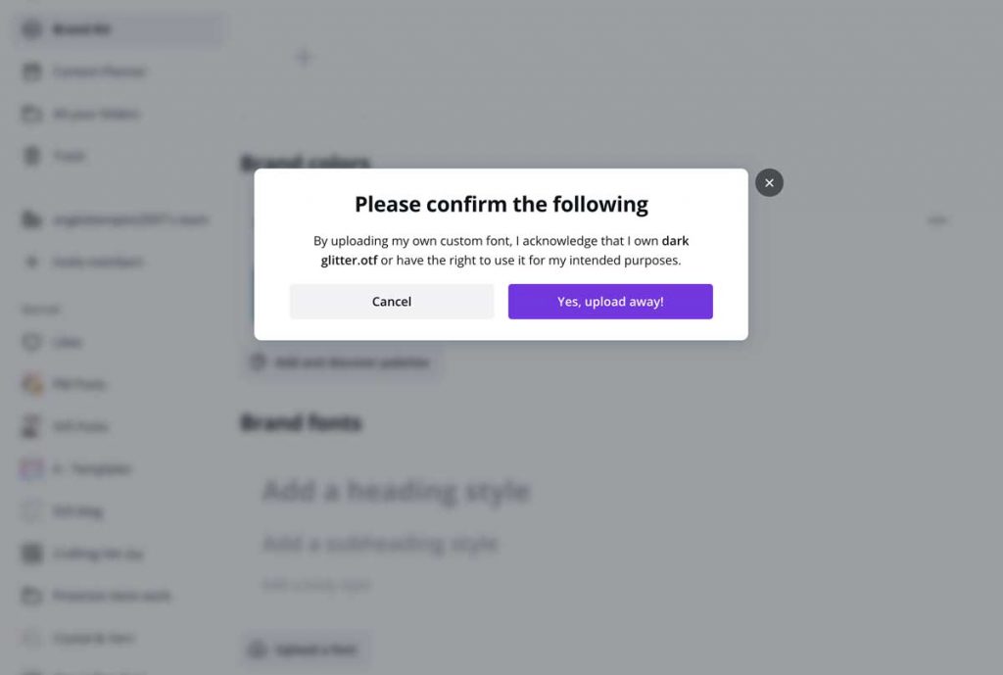
Task: Click the upload icon on Upload a font
Action: tap(257, 650)
